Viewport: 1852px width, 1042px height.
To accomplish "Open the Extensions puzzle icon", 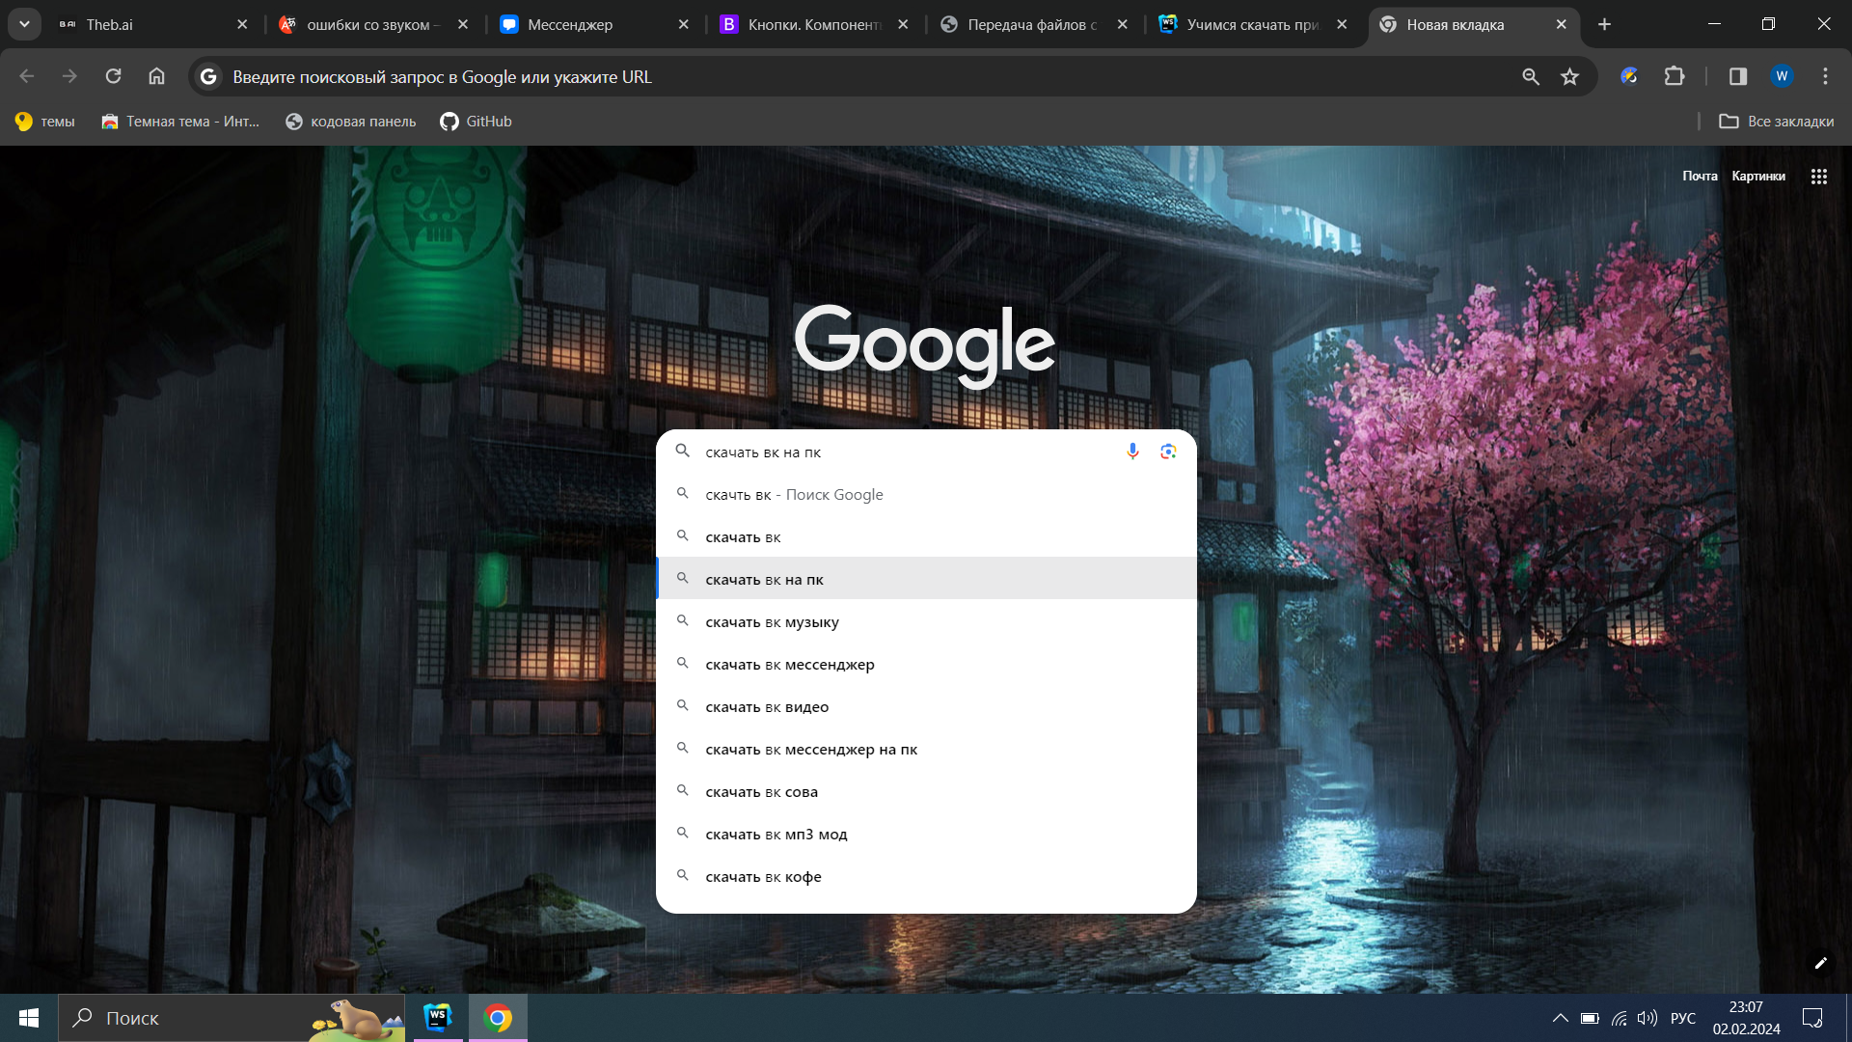I will 1675,76.
